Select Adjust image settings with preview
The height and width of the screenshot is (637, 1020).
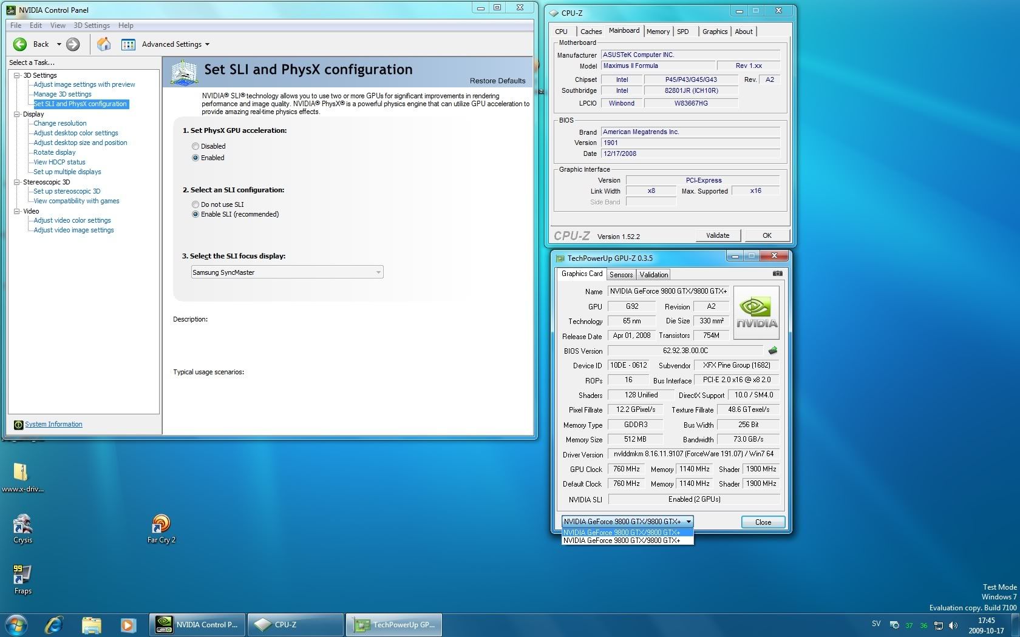[84, 84]
